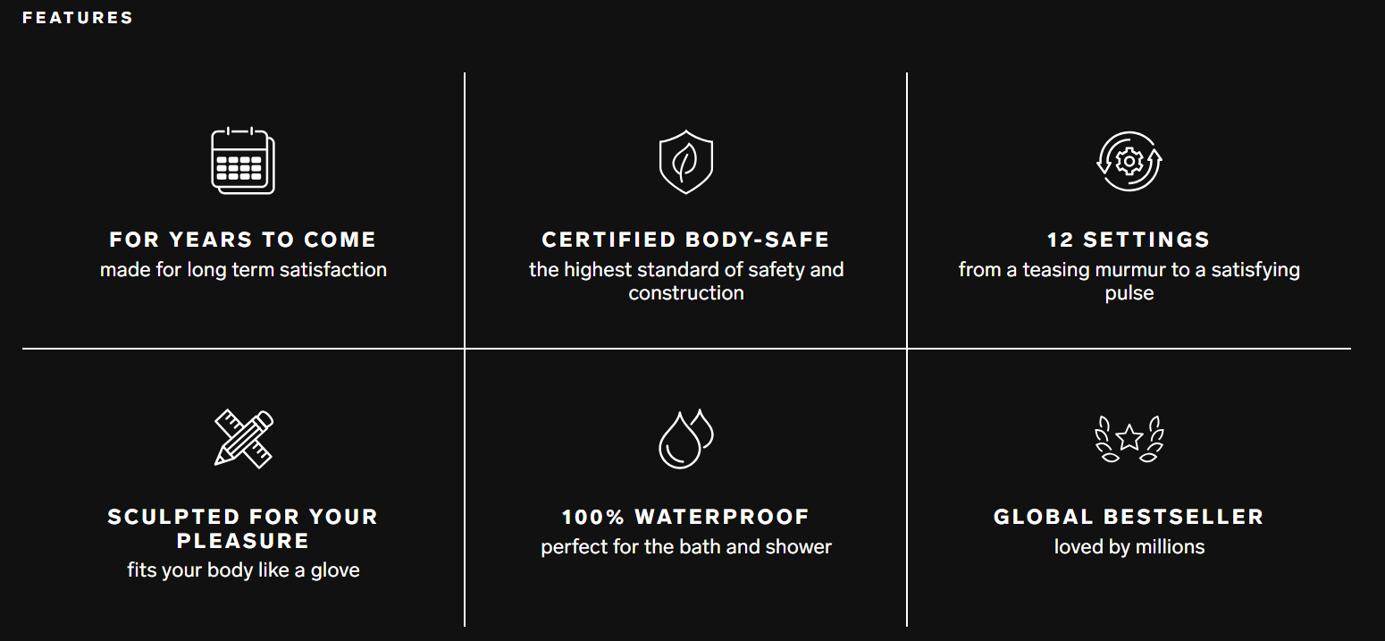Image resolution: width=1385 pixels, height=641 pixels.
Task: Click 'made for long term satisfaction' text
Action: click(243, 269)
